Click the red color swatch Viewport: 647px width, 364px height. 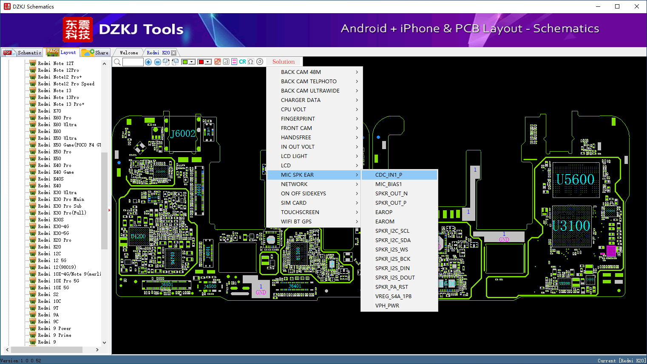pyautogui.click(x=201, y=62)
